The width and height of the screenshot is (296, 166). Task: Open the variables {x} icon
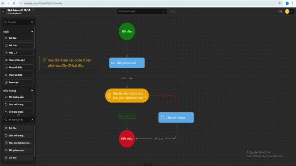[280, 11]
